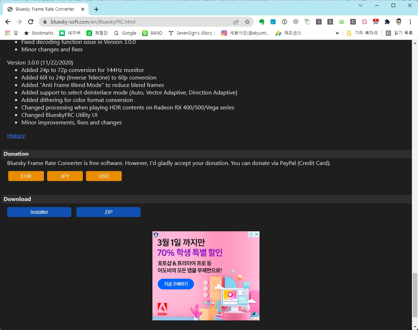Image resolution: width=418 pixels, height=330 pixels.
Task: Reload the Bluesky FRC page
Action: click(x=31, y=22)
